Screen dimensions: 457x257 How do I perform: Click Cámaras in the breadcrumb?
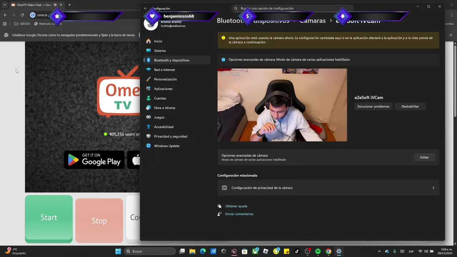(312, 21)
